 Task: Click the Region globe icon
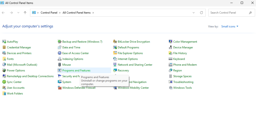click(x=170, y=70)
